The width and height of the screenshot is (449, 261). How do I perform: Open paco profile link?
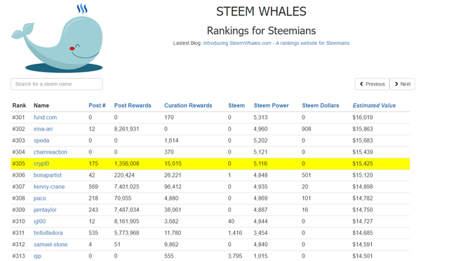click(x=40, y=199)
